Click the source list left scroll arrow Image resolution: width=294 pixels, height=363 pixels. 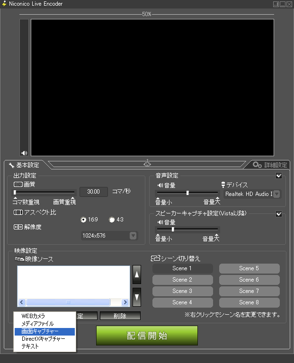[x=22, y=302]
